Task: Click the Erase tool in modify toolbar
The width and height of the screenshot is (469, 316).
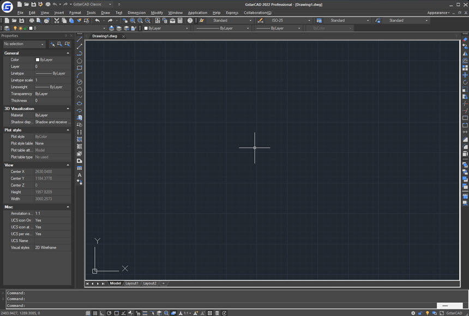Action: (465, 39)
